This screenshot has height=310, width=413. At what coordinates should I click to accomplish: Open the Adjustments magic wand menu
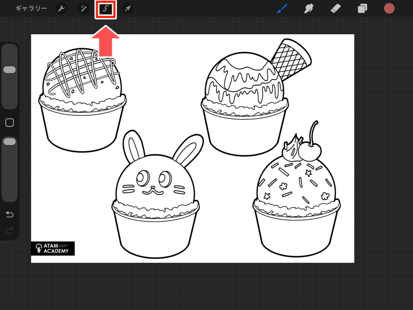(x=83, y=8)
